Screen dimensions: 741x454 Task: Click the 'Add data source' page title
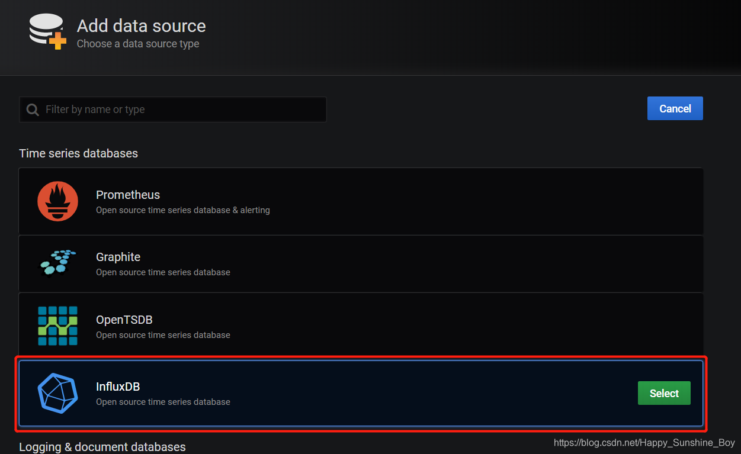(142, 26)
